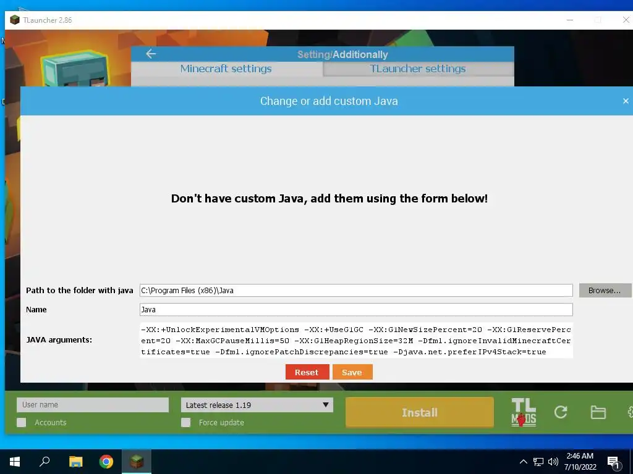This screenshot has height=474, width=633.
Task: Click the 'Setting/Additionally' header text
Action: tap(342, 54)
